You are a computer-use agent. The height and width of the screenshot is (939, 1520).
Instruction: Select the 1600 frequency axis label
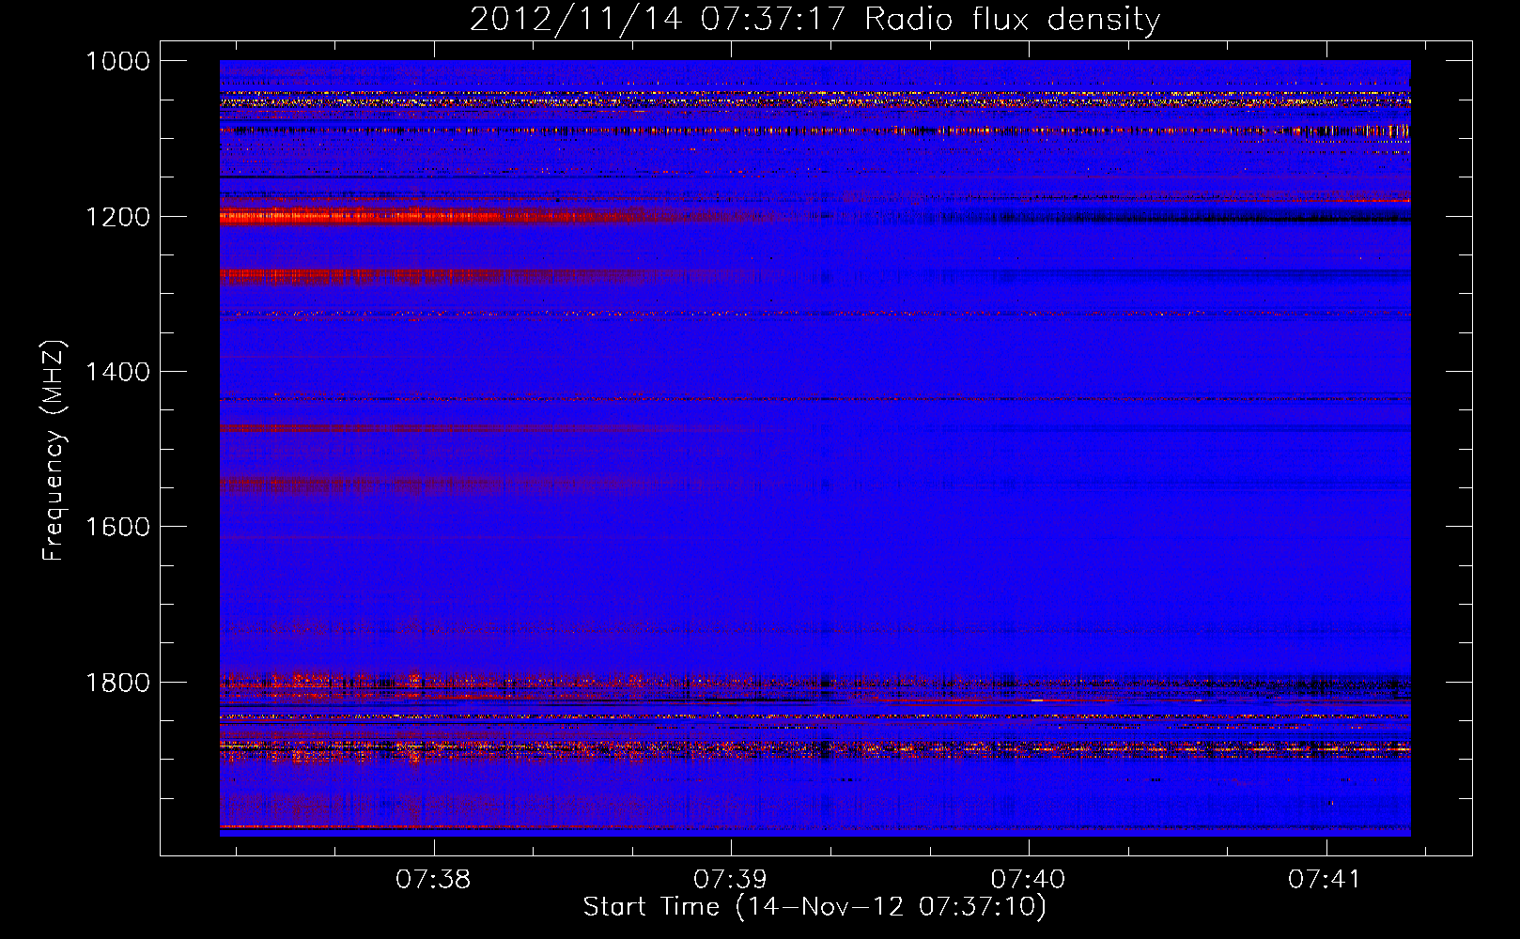[x=117, y=527]
